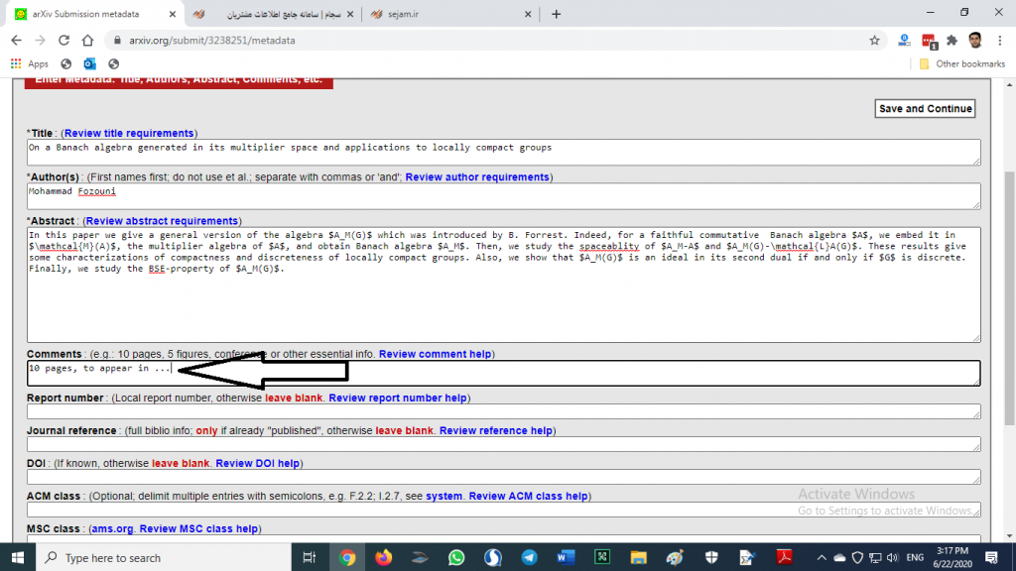Open the volume control in the tray
Image resolution: width=1016 pixels, height=571 pixels.
pos(893,557)
